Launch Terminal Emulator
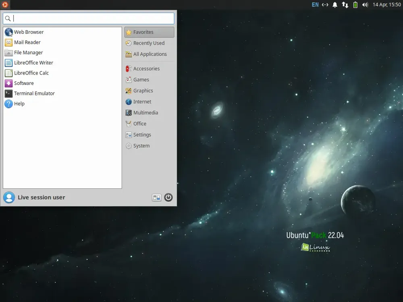The height and width of the screenshot is (302, 403). [62, 93]
